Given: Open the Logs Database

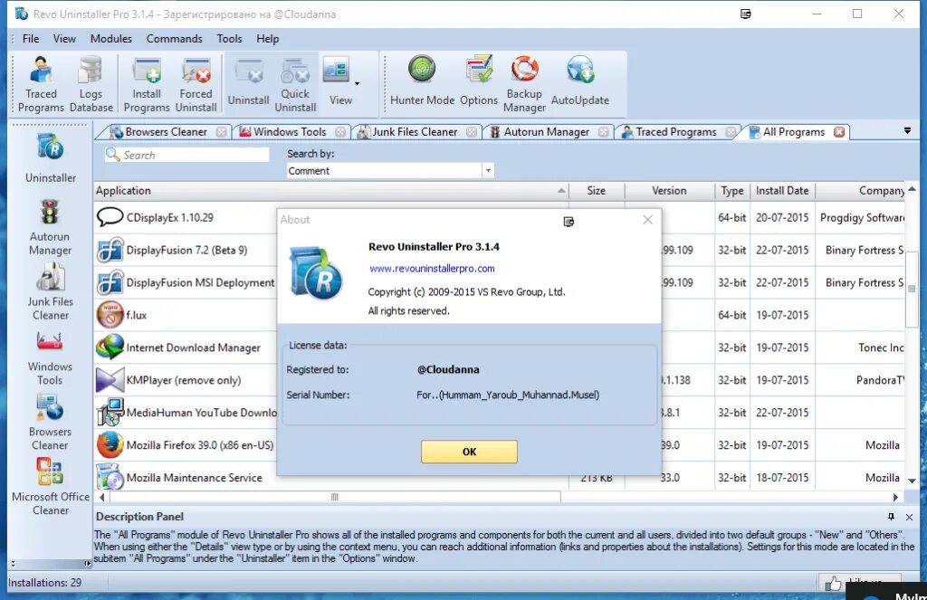Looking at the screenshot, I should (90, 82).
